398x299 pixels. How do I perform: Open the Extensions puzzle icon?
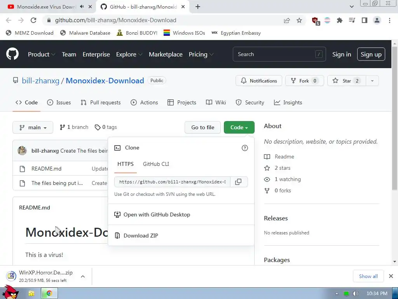339,20
